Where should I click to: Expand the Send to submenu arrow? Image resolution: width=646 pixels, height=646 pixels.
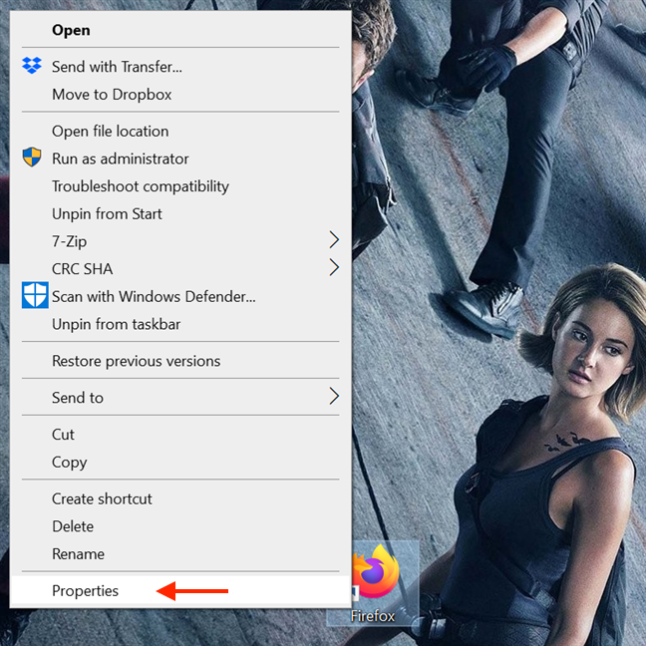coord(334,396)
